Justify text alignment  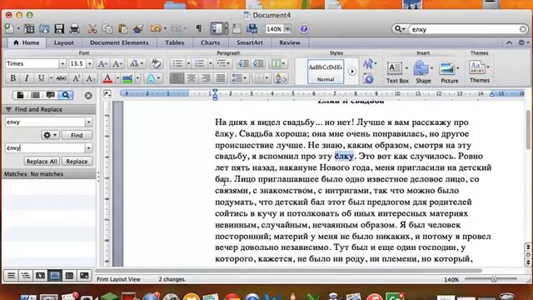(x=221, y=78)
